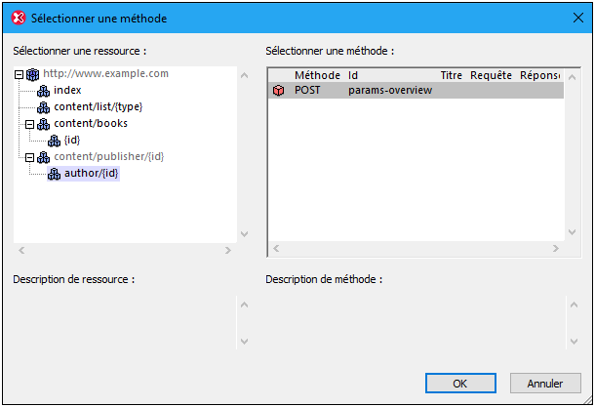This screenshot has width=595, height=407.
Task: Click the {id} resource icon under content/books
Action: [x=54, y=141]
